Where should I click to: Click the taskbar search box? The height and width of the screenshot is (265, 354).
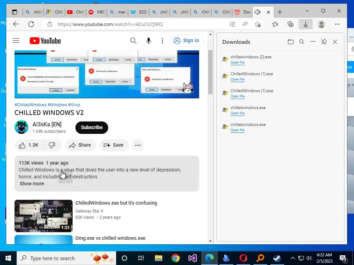click(x=66, y=258)
